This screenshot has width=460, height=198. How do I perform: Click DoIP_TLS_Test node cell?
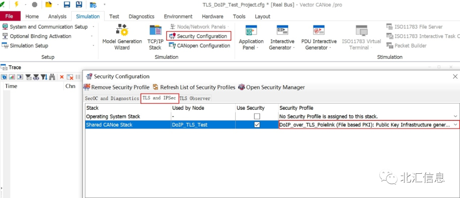pyautogui.click(x=203, y=125)
